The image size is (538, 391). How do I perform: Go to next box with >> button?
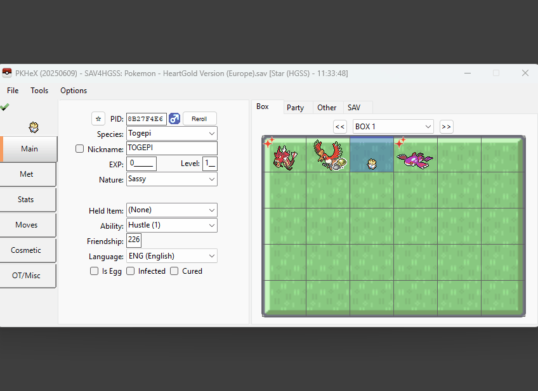(x=447, y=127)
